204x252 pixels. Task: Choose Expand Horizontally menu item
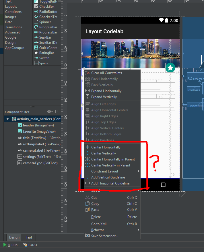112,91
